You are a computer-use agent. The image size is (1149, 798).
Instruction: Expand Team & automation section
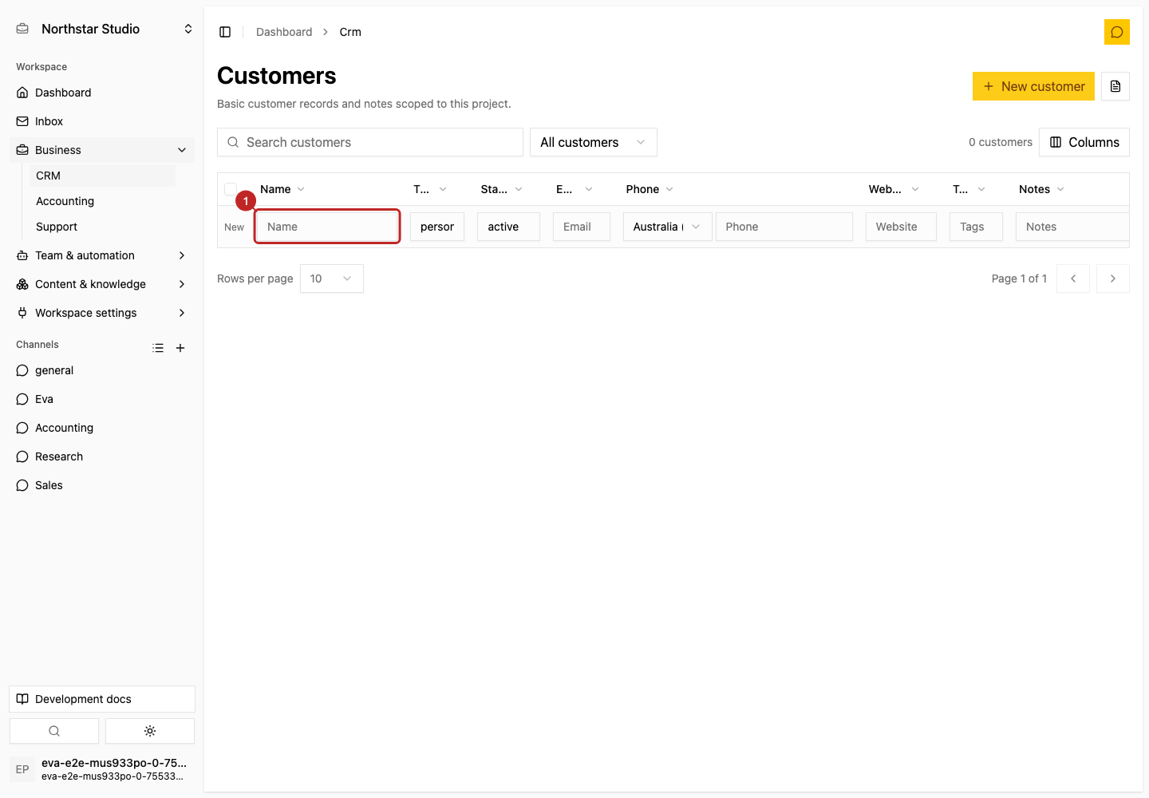102,255
